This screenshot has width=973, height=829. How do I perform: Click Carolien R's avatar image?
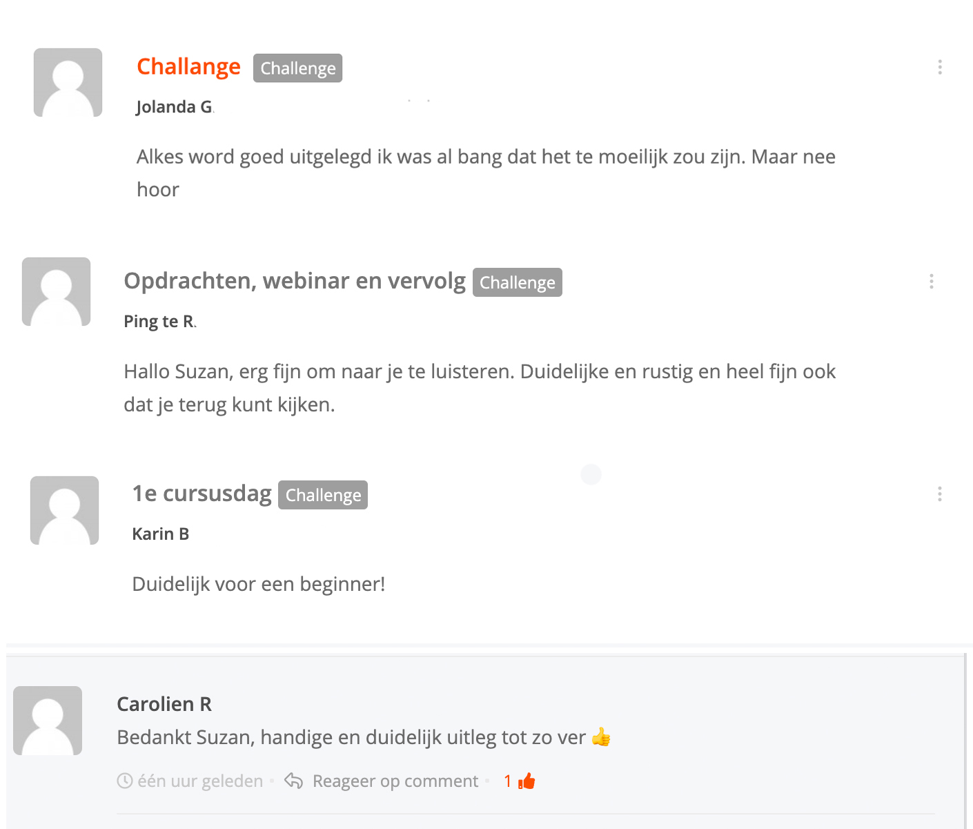coord(48,720)
